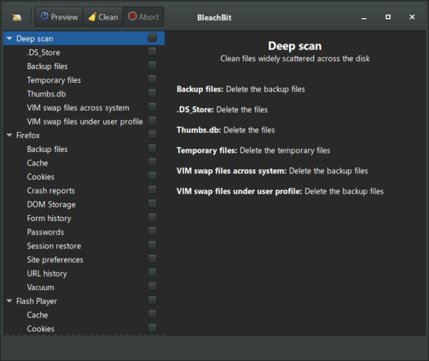Select the Thumbs.db tree item

point(84,94)
